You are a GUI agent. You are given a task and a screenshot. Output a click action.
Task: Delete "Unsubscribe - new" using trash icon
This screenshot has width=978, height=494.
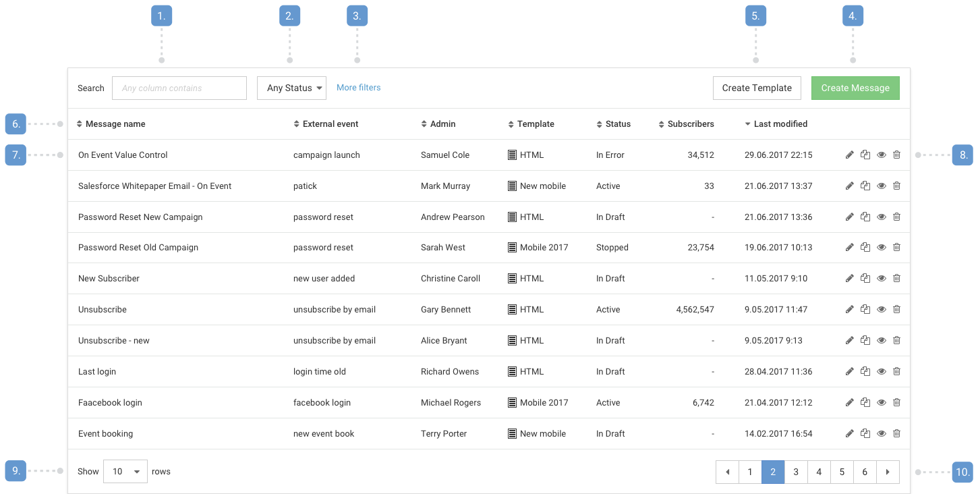(896, 340)
